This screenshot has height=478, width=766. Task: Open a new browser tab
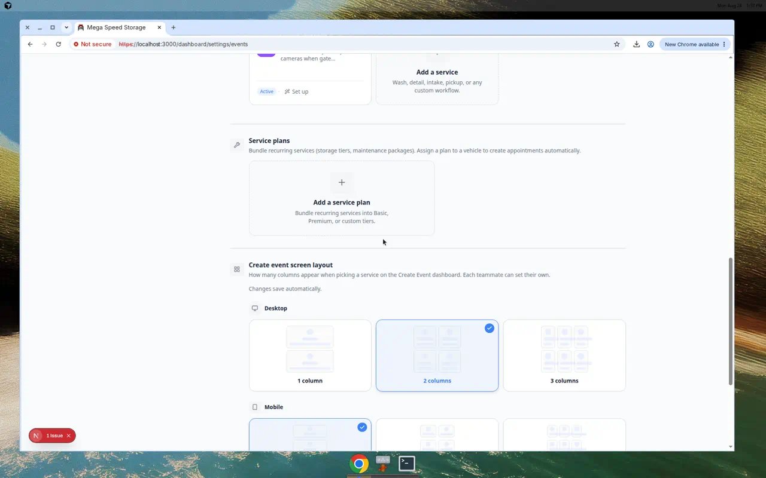pyautogui.click(x=174, y=27)
